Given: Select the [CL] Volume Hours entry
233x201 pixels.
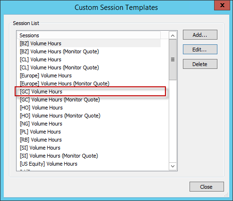Looking at the screenshot, I should 90,59.
